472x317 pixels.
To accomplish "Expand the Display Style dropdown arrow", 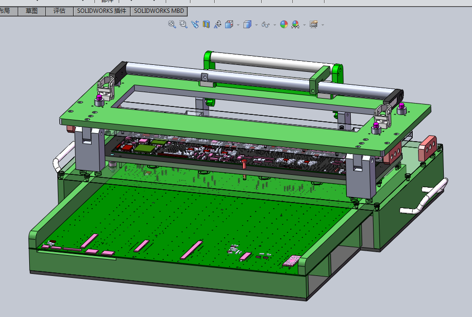I will 256,25.
